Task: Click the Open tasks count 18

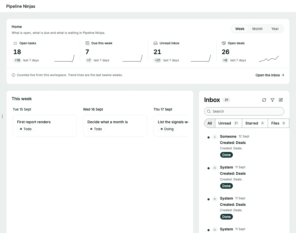Action: point(17,52)
